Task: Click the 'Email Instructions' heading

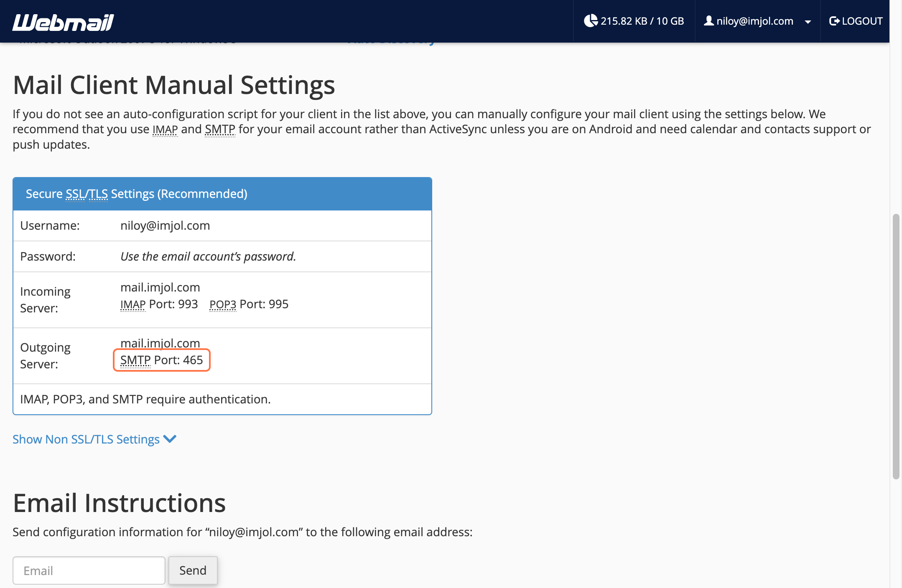Action: 119,503
